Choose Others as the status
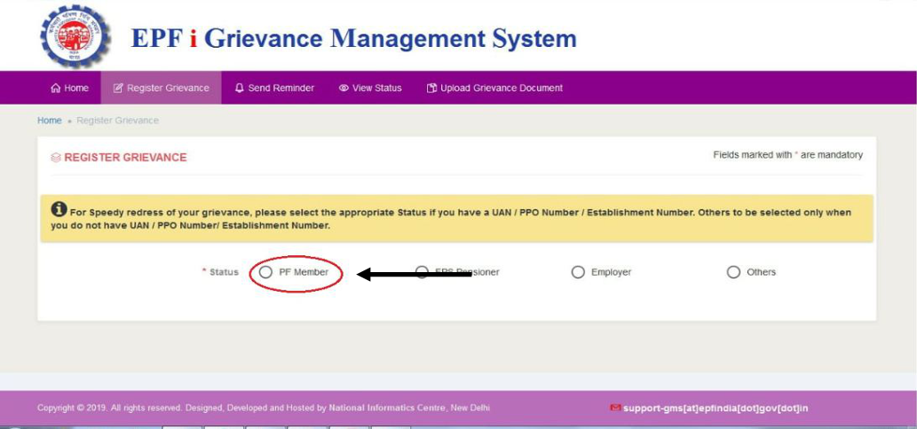This screenshot has height=429, width=917. tap(733, 272)
